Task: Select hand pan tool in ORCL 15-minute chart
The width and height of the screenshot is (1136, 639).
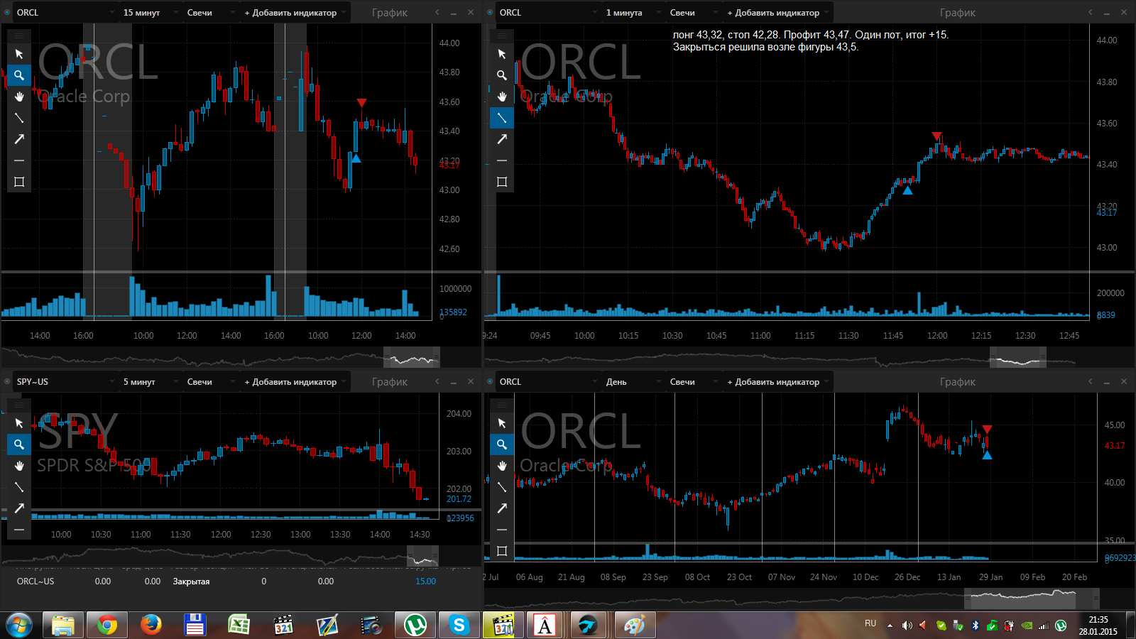Action: (19, 97)
